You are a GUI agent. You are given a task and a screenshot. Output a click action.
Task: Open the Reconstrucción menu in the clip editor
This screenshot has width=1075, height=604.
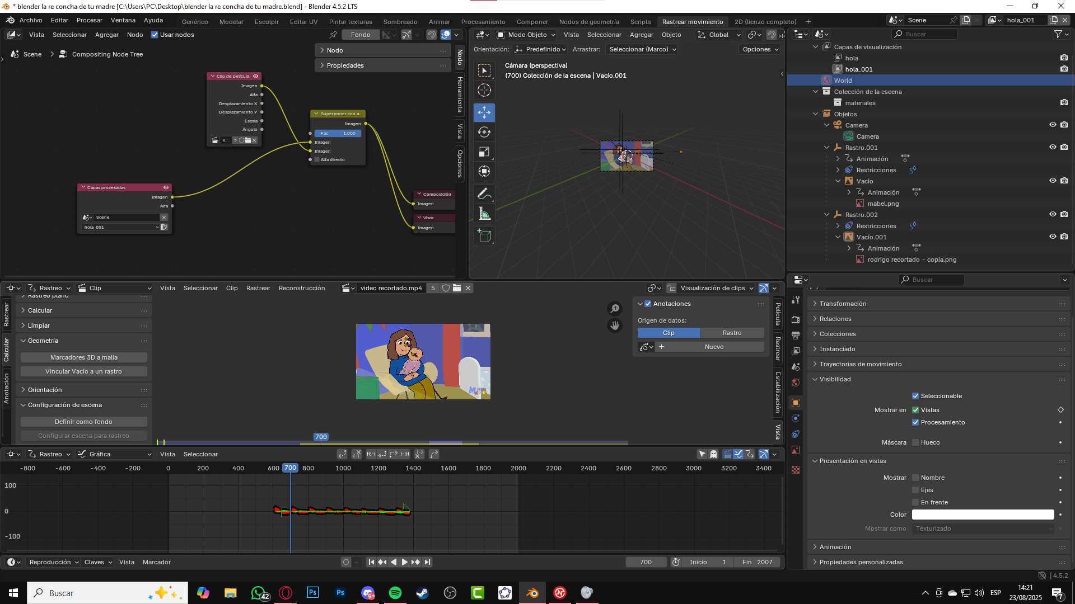click(302, 288)
